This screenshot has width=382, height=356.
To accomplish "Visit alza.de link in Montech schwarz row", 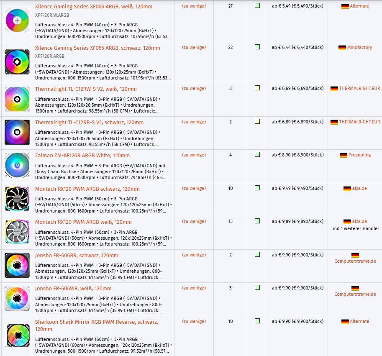I will coord(359,189).
